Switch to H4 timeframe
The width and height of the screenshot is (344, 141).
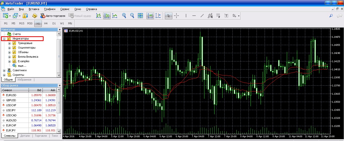click(46, 23)
